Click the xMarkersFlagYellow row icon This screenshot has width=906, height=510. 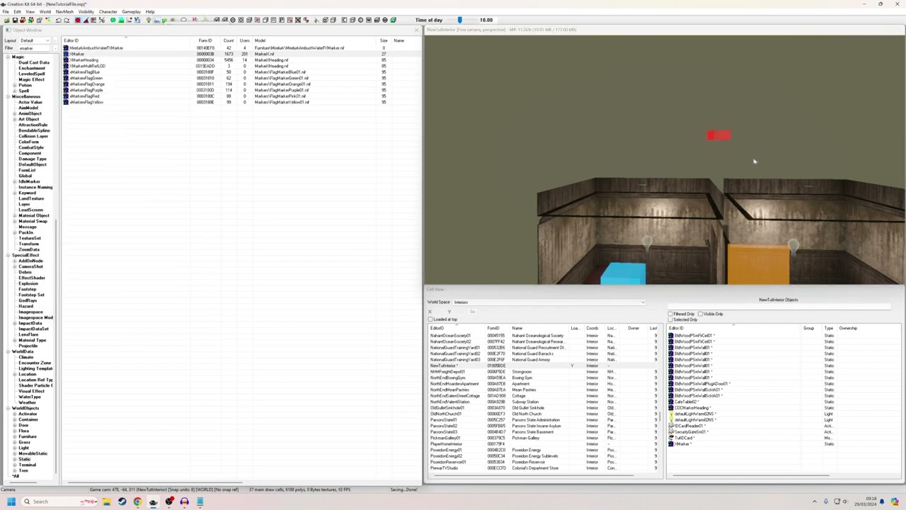pos(66,102)
